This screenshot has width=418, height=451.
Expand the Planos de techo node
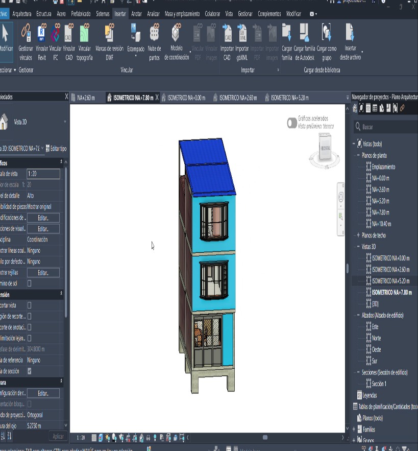(358, 235)
